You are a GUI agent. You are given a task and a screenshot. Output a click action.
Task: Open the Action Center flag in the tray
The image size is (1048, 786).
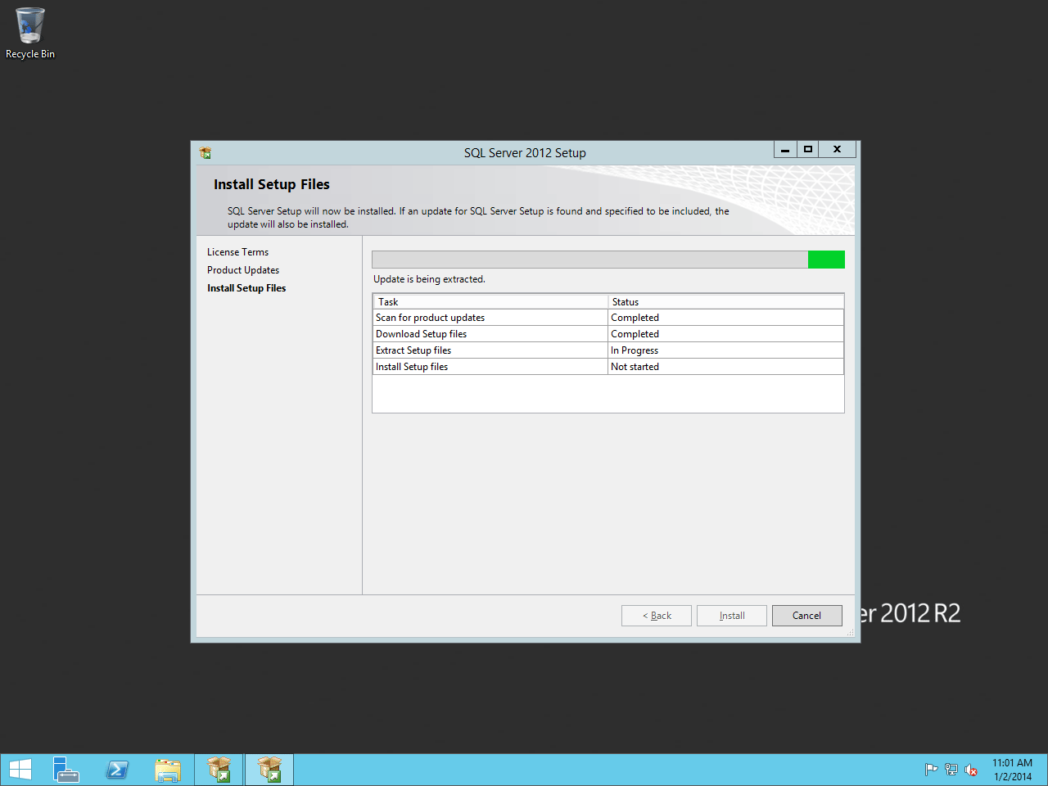click(931, 770)
